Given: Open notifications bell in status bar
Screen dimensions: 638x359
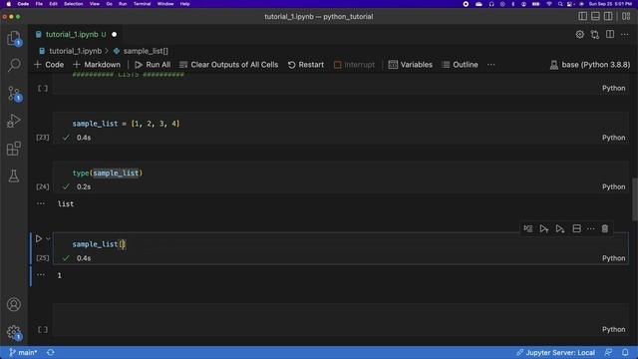Looking at the screenshot, I should (x=625, y=352).
